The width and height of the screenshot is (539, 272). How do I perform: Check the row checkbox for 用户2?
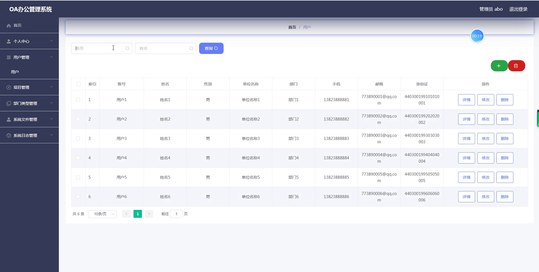[78, 119]
